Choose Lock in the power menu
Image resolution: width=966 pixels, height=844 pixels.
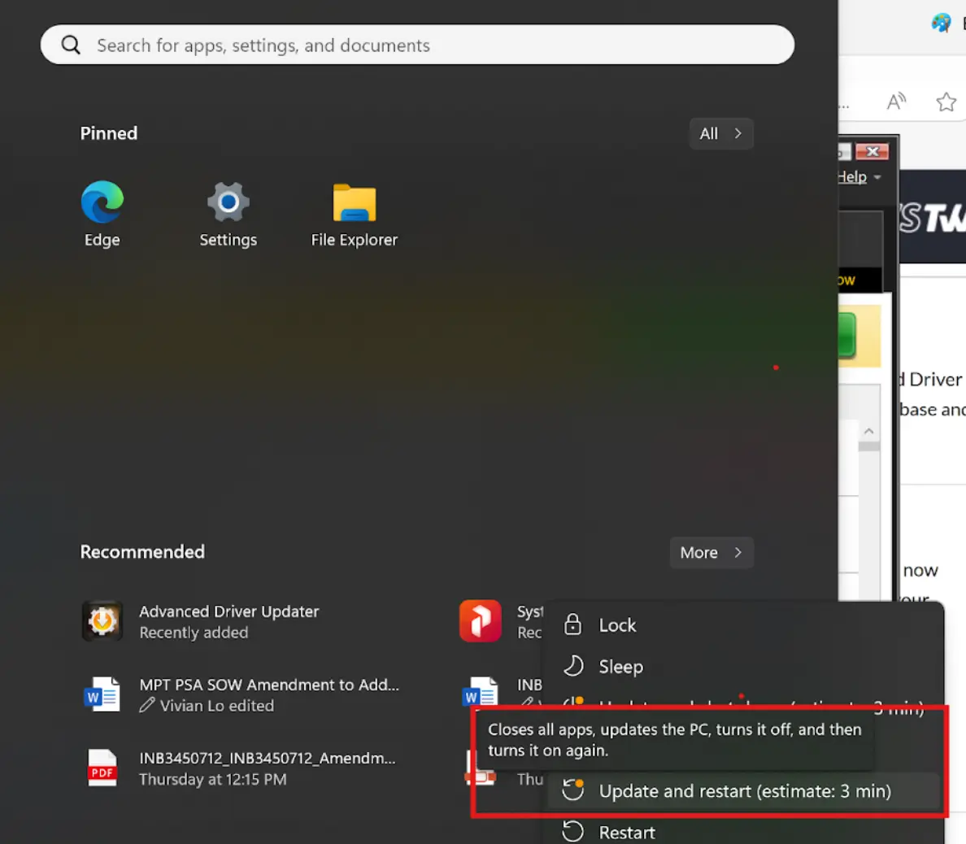tap(742, 625)
